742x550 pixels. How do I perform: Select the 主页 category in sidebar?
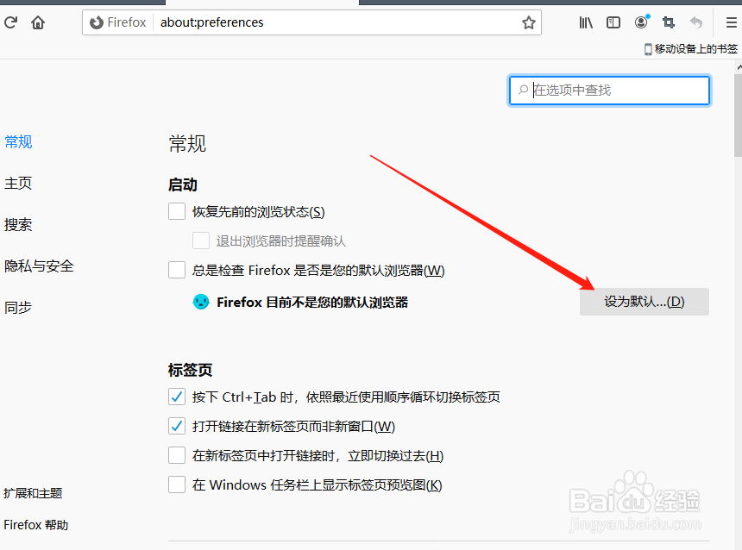pyautogui.click(x=18, y=183)
